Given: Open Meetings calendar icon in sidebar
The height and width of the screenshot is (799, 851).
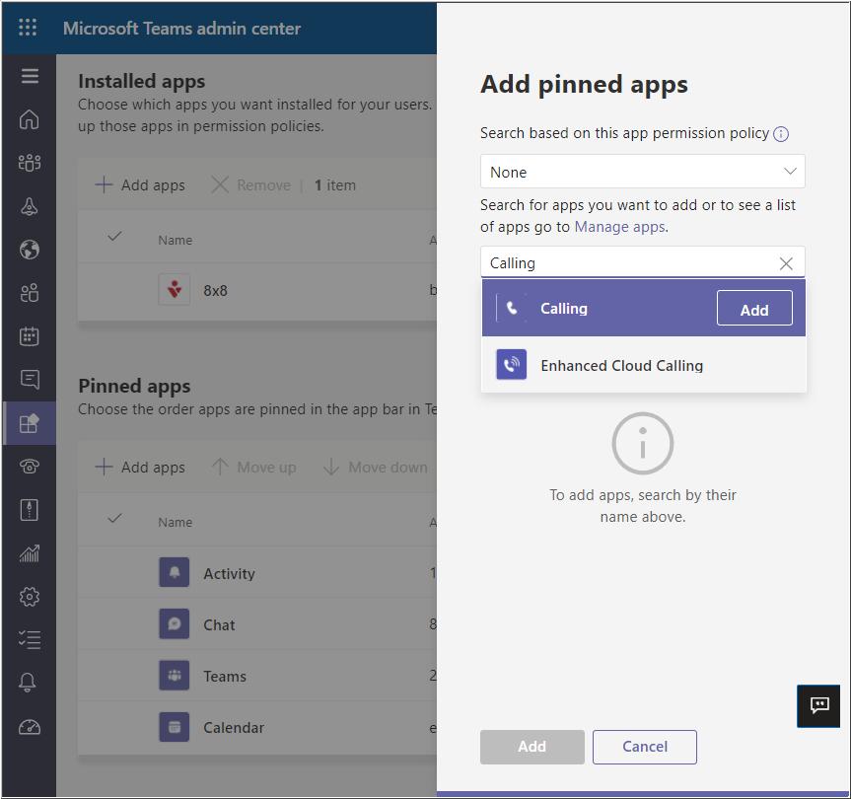Looking at the screenshot, I should click(30, 336).
